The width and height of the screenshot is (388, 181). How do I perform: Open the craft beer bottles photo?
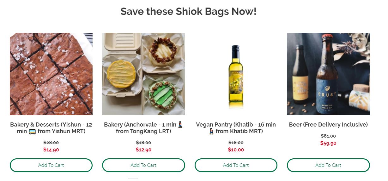(x=328, y=74)
